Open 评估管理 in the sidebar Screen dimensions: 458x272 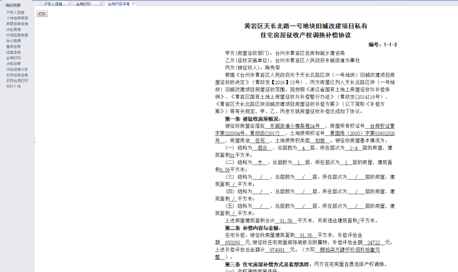click(x=14, y=30)
